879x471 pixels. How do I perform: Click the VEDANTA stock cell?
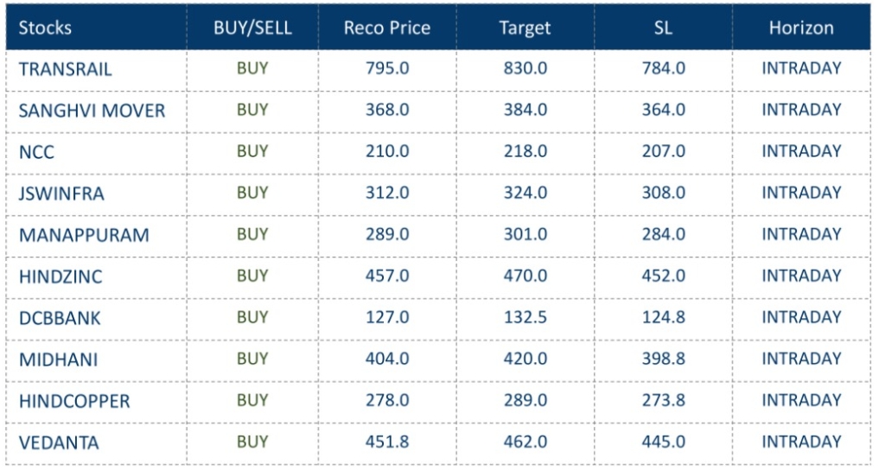pos(59,442)
